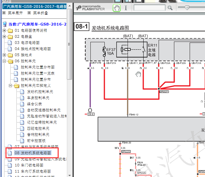The height and width of the screenshot is (177, 205).
Task: Click 菜单折叠 to collapse all menus
Action: [x=40, y=13]
